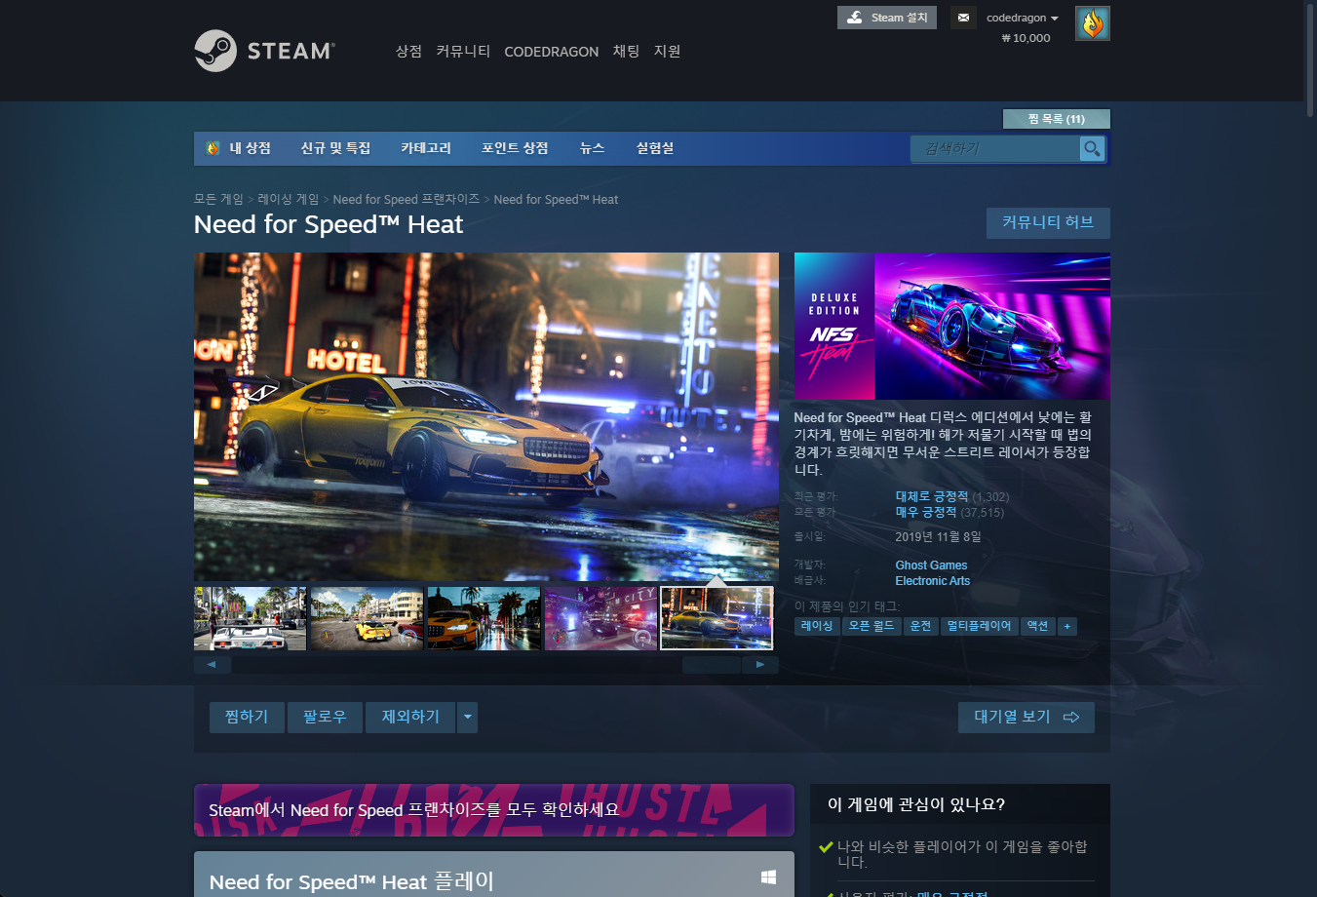Viewport: 1317px width, 897px height.
Task: Select the 멀티플레이어 tag
Action: click(980, 626)
